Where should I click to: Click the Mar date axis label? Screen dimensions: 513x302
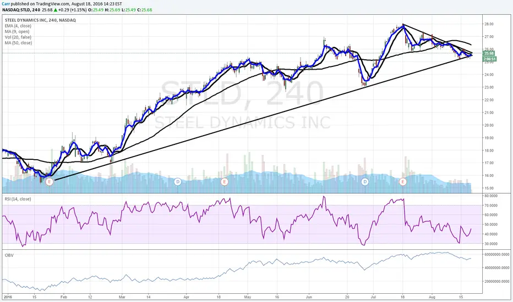coord(122,297)
